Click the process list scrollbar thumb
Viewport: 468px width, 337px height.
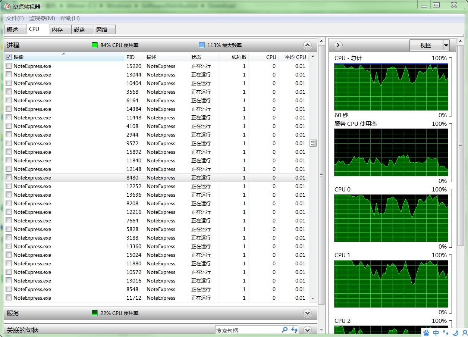click(313, 143)
